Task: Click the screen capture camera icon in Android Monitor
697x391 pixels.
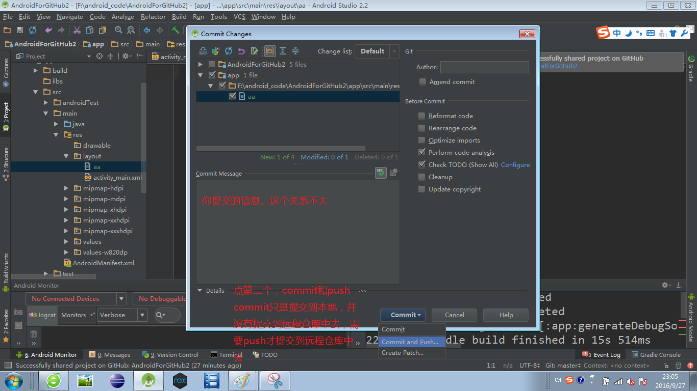Action: (18, 312)
